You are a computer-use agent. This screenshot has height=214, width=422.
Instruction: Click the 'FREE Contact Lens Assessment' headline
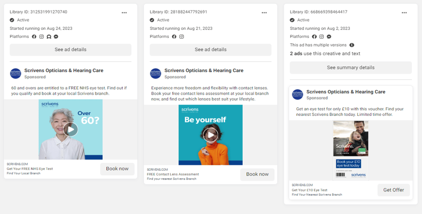(x=173, y=174)
